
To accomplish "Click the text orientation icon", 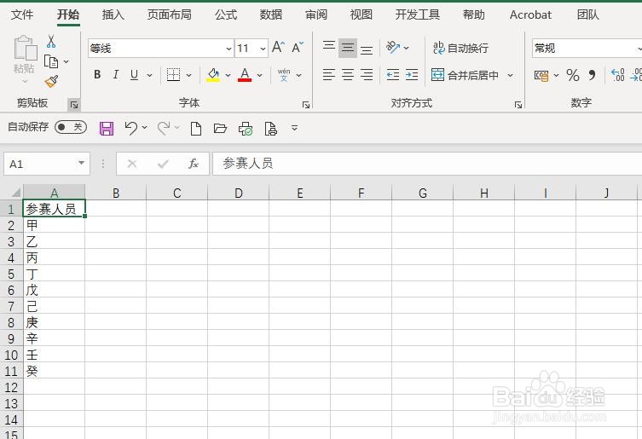I will click(x=393, y=48).
